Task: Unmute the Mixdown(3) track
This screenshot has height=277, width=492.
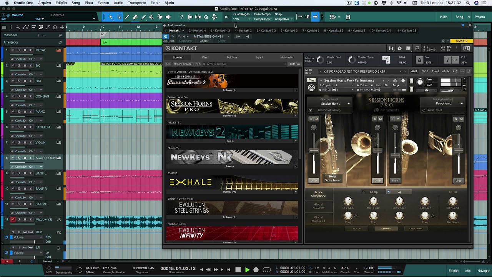Action: pyautogui.click(x=13, y=219)
